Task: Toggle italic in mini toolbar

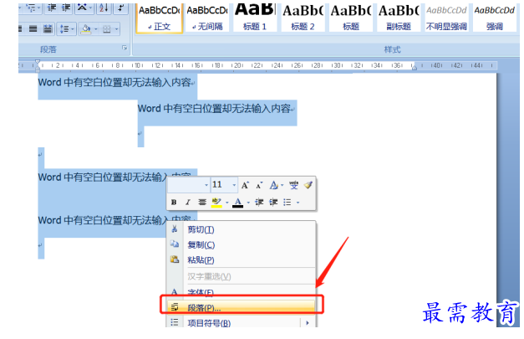Action: [x=188, y=202]
